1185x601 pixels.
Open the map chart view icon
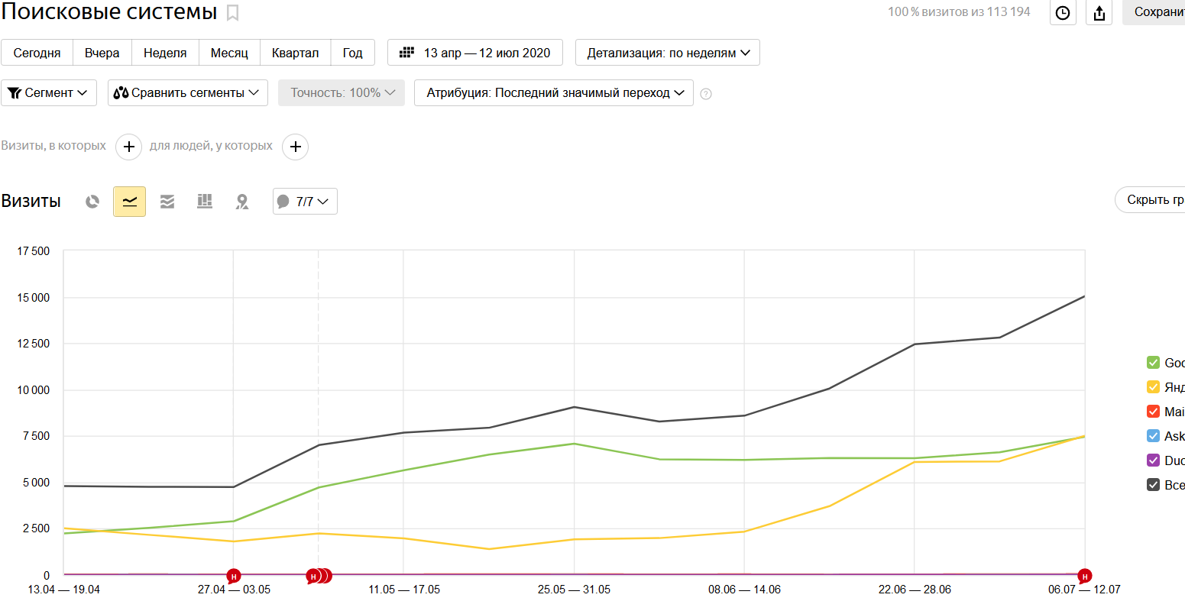coord(242,202)
